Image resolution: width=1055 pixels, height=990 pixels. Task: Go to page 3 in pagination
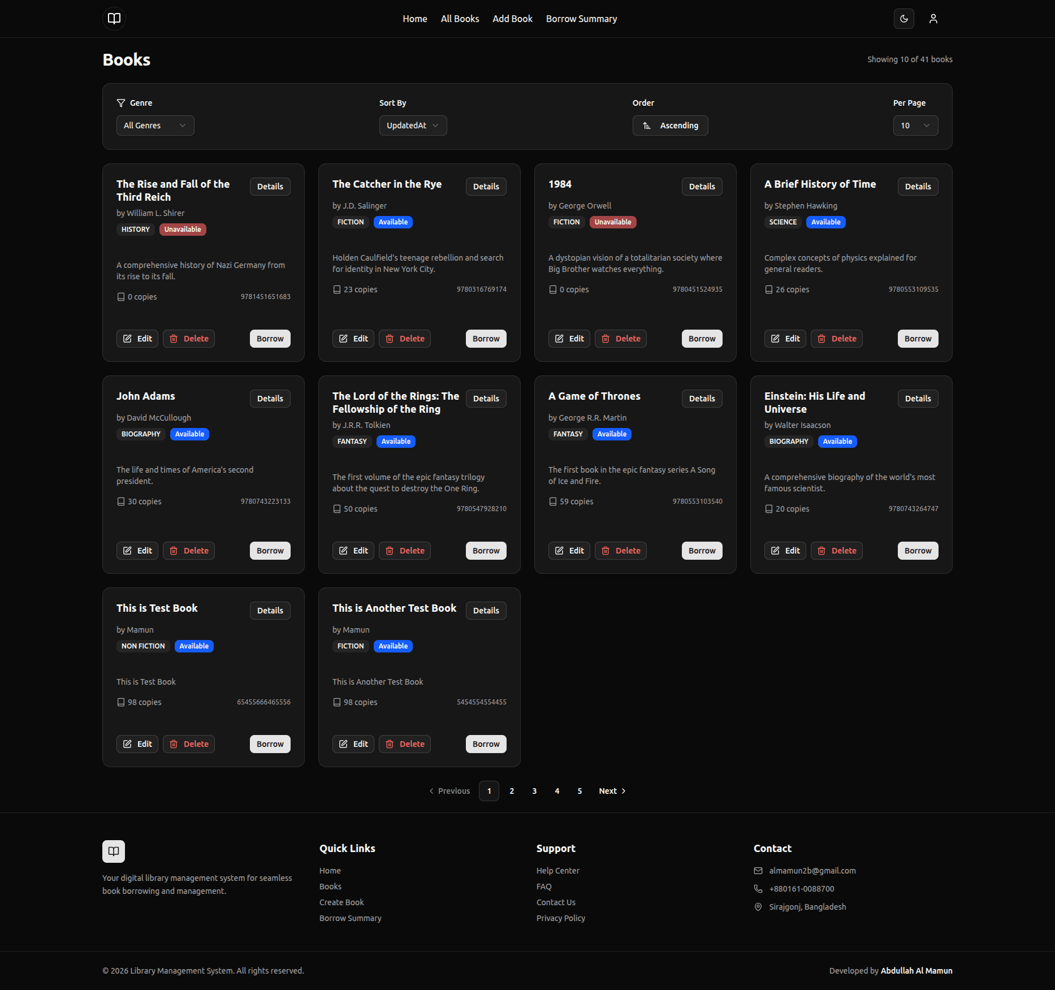coord(534,791)
